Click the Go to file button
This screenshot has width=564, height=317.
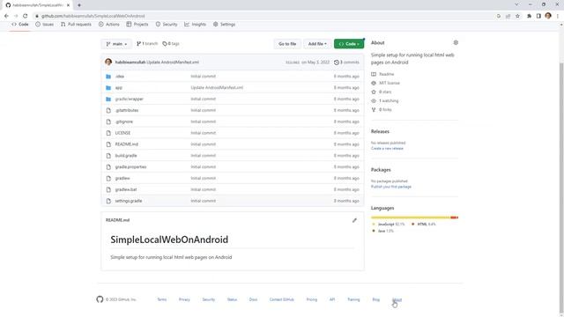[x=287, y=44]
